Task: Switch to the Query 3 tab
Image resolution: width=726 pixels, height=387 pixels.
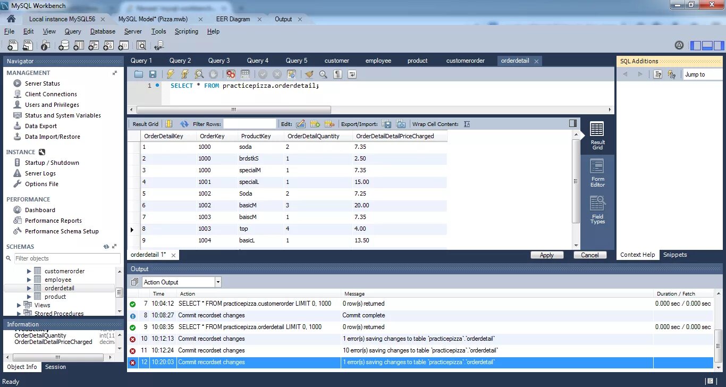Action: [x=219, y=61]
